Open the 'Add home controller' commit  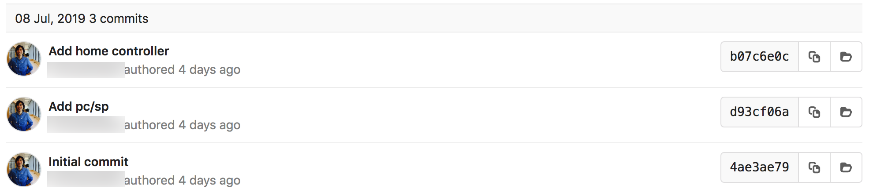108,51
